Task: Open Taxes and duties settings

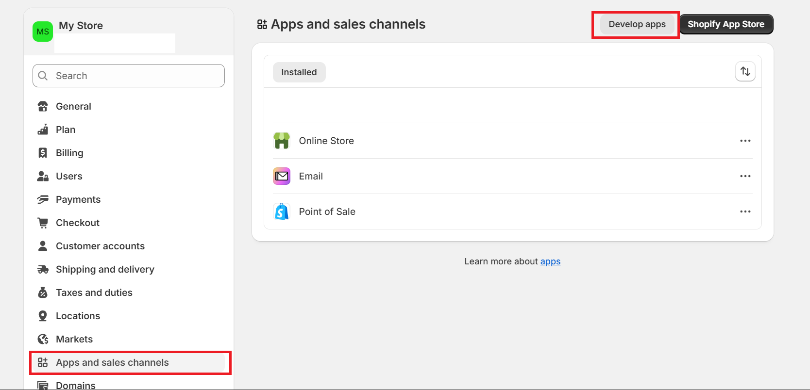Action: click(x=94, y=292)
